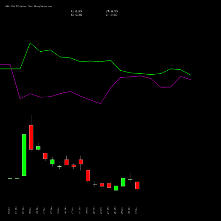Select the 18 Dec date label
Image resolution: width=221 pixels, height=221 pixels.
pyautogui.click(x=80, y=210)
